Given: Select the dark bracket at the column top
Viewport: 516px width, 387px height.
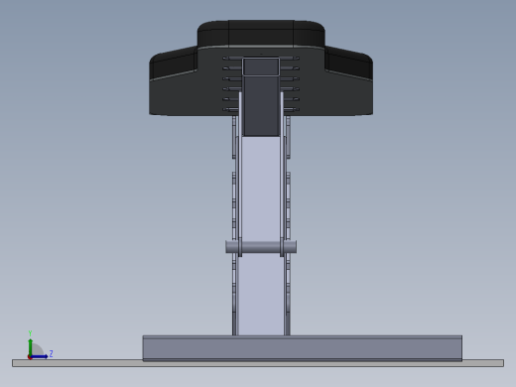Looking at the screenshot, I should click(261, 96).
